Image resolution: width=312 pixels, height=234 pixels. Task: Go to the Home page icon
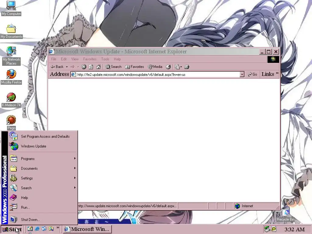pyautogui.click(x=98, y=67)
